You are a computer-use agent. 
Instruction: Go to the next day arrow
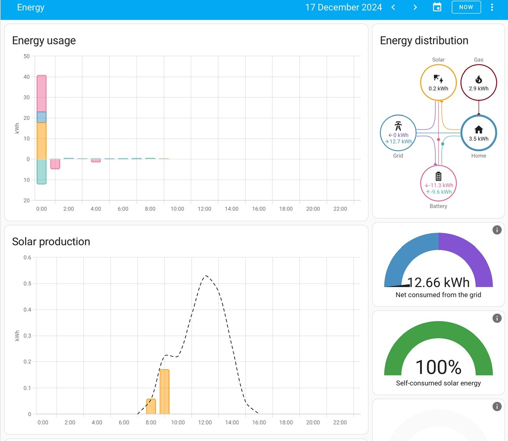click(x=415, y=7)
